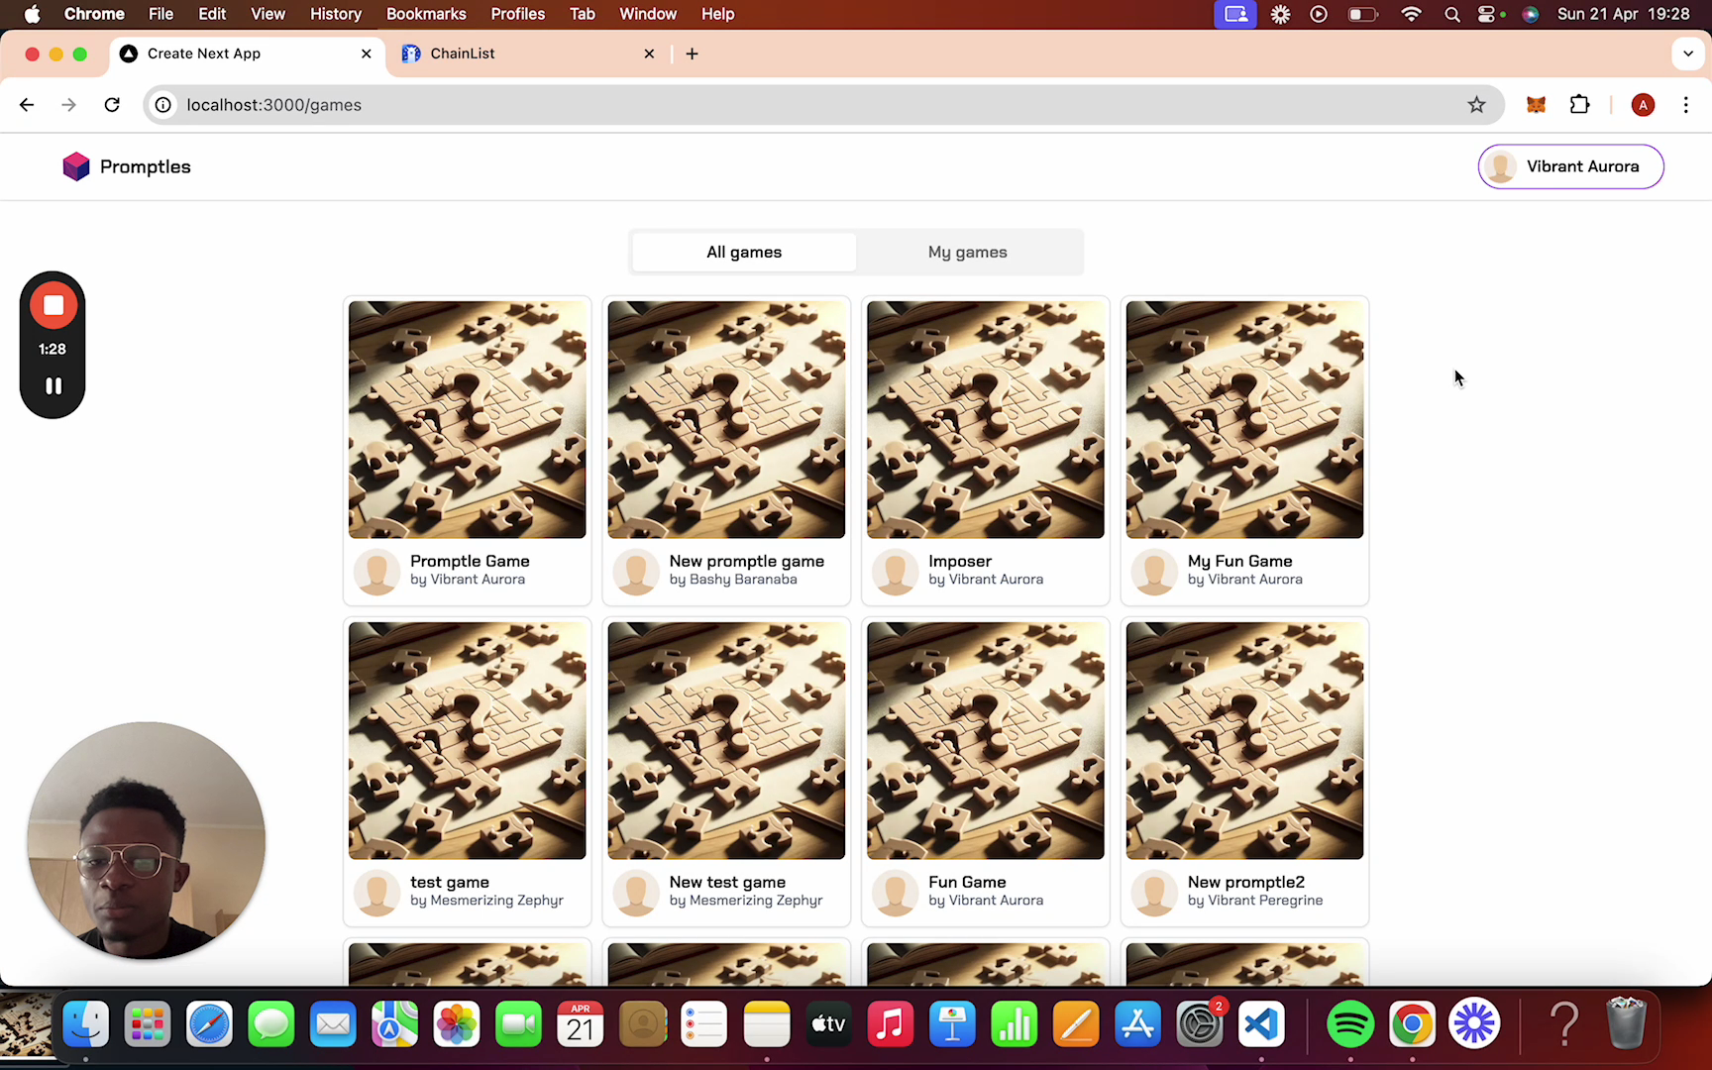This screenshot has width=1712, height=1070.
Task: Switch to the ChainList tab
Action: point(529,53)
